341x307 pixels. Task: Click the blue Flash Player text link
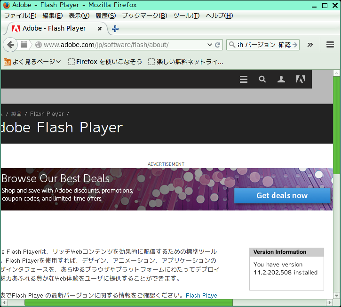202,295
